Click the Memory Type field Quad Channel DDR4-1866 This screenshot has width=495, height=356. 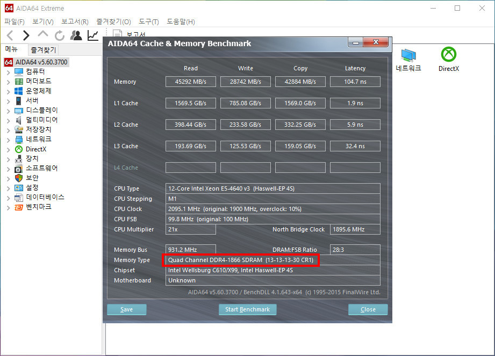[x=272, y=260]
